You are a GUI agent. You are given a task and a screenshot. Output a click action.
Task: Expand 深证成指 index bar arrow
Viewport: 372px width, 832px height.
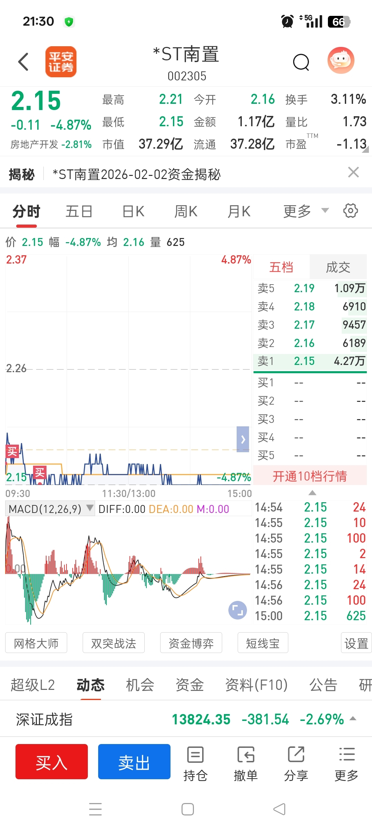pyautogui.click(x=353, y=719)
